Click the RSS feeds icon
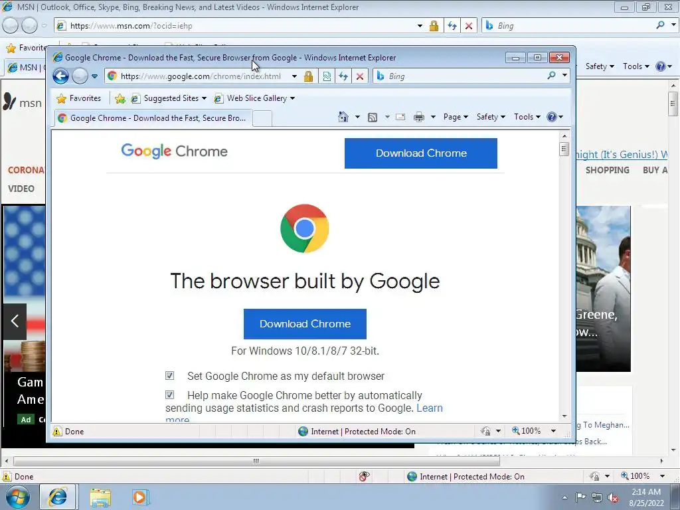680x510 pixels. coord(372,117)
